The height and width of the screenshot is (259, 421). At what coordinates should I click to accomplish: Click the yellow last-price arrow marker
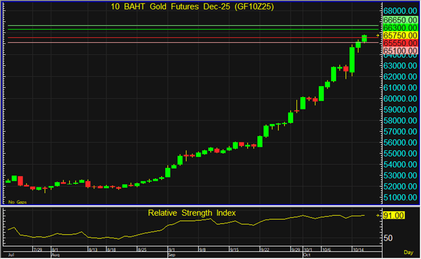(x=378, y=36)
